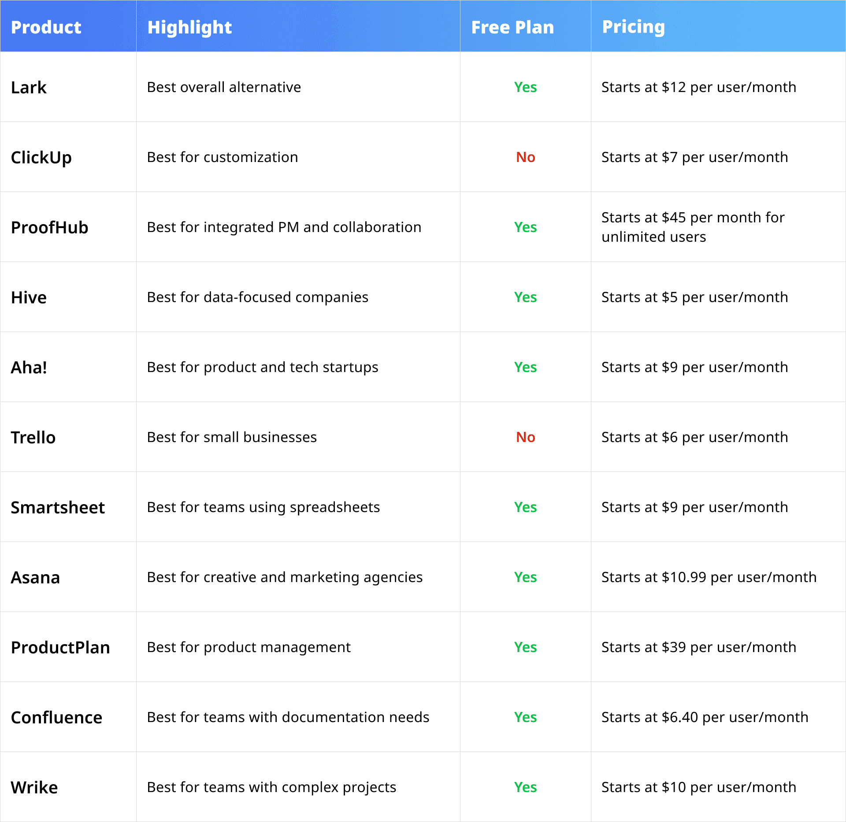
Task: Select the Wrike product name
Action: (x=34, y=787)
